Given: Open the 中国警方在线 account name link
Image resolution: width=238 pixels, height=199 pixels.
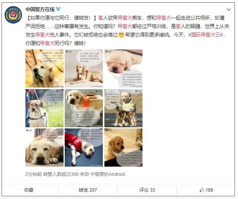Looking at the screenshot, I should (x=40, y=9).
